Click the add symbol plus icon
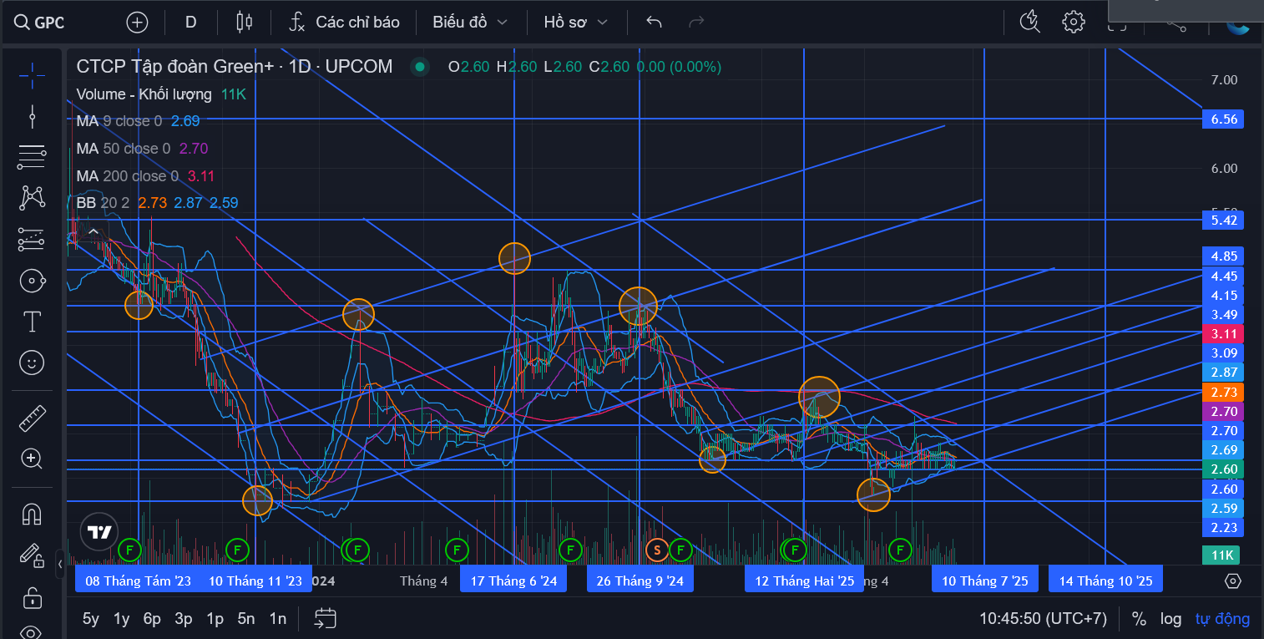This screenshot has width=1264, height=639. pos(137,23)
